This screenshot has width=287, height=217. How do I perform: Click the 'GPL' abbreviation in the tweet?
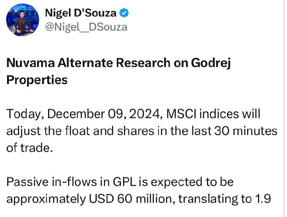[124, 182]
